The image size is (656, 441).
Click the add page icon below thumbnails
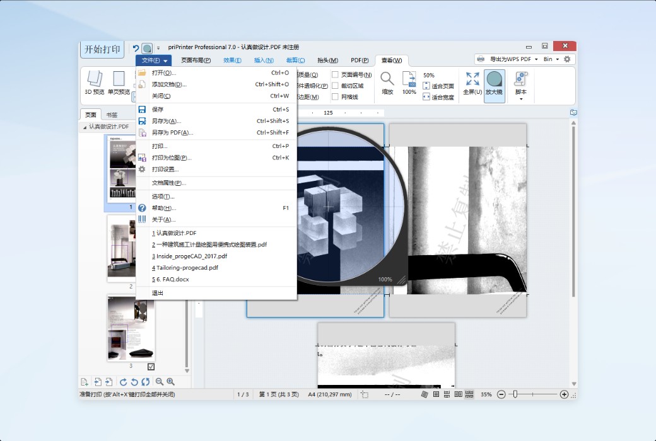click(x=84, y=382)
